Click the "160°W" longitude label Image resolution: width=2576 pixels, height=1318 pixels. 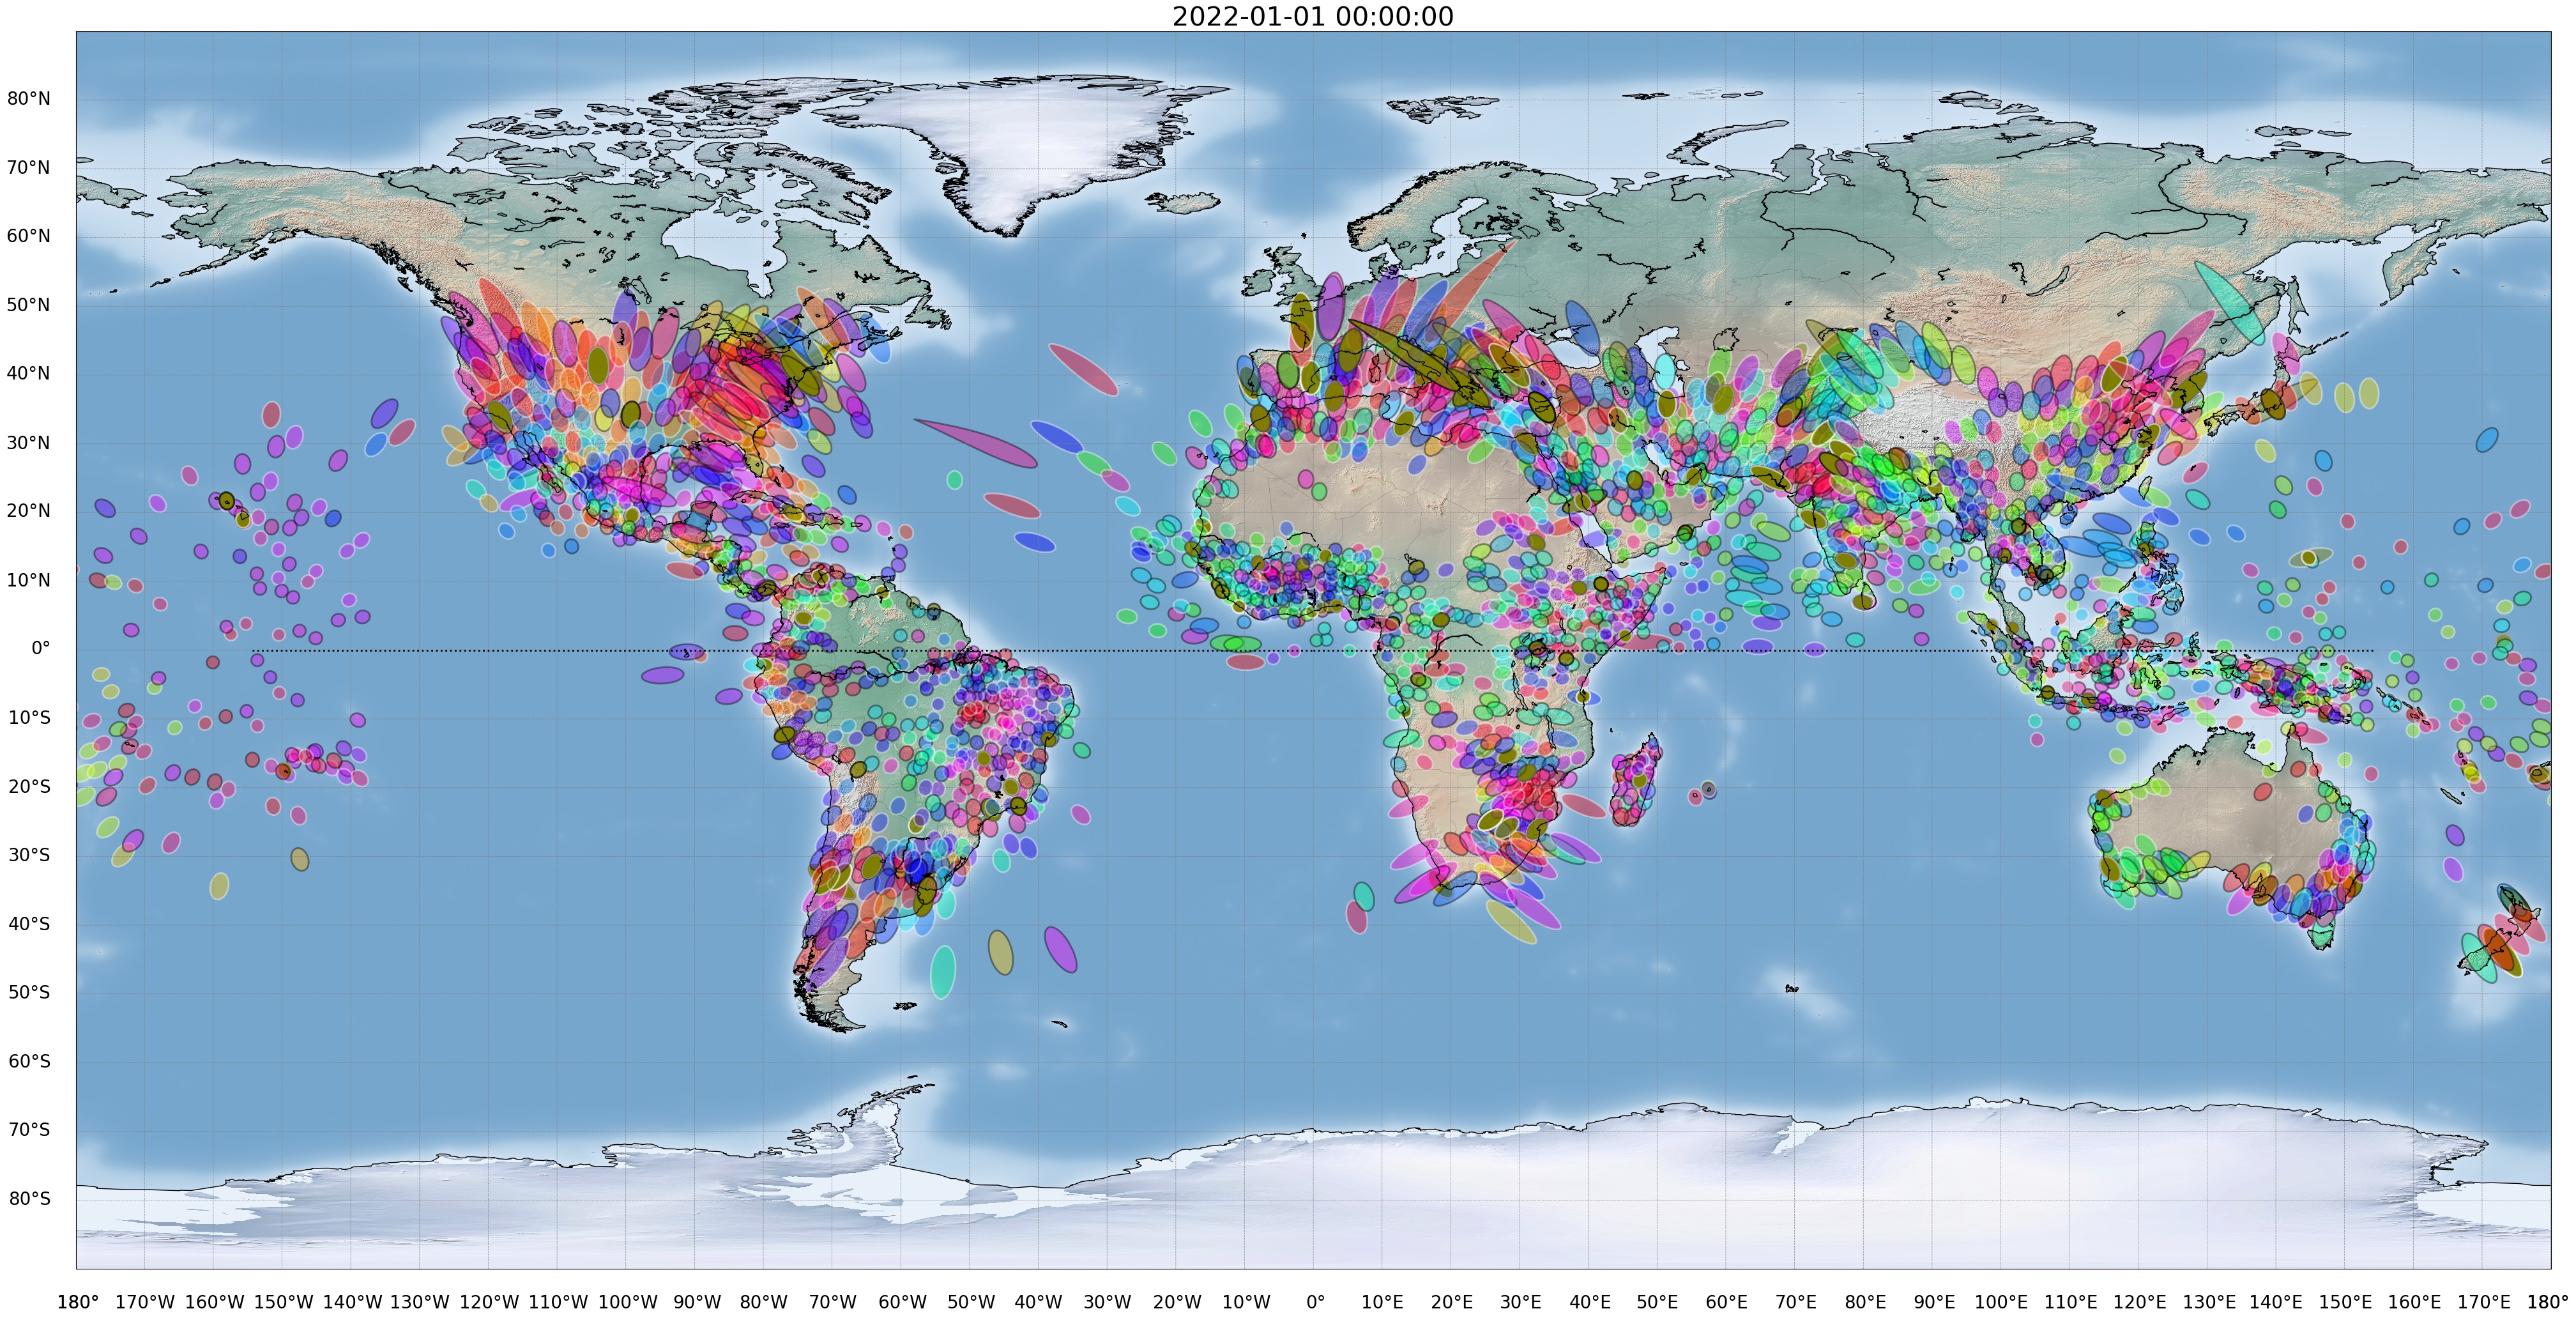point(214,1302)
